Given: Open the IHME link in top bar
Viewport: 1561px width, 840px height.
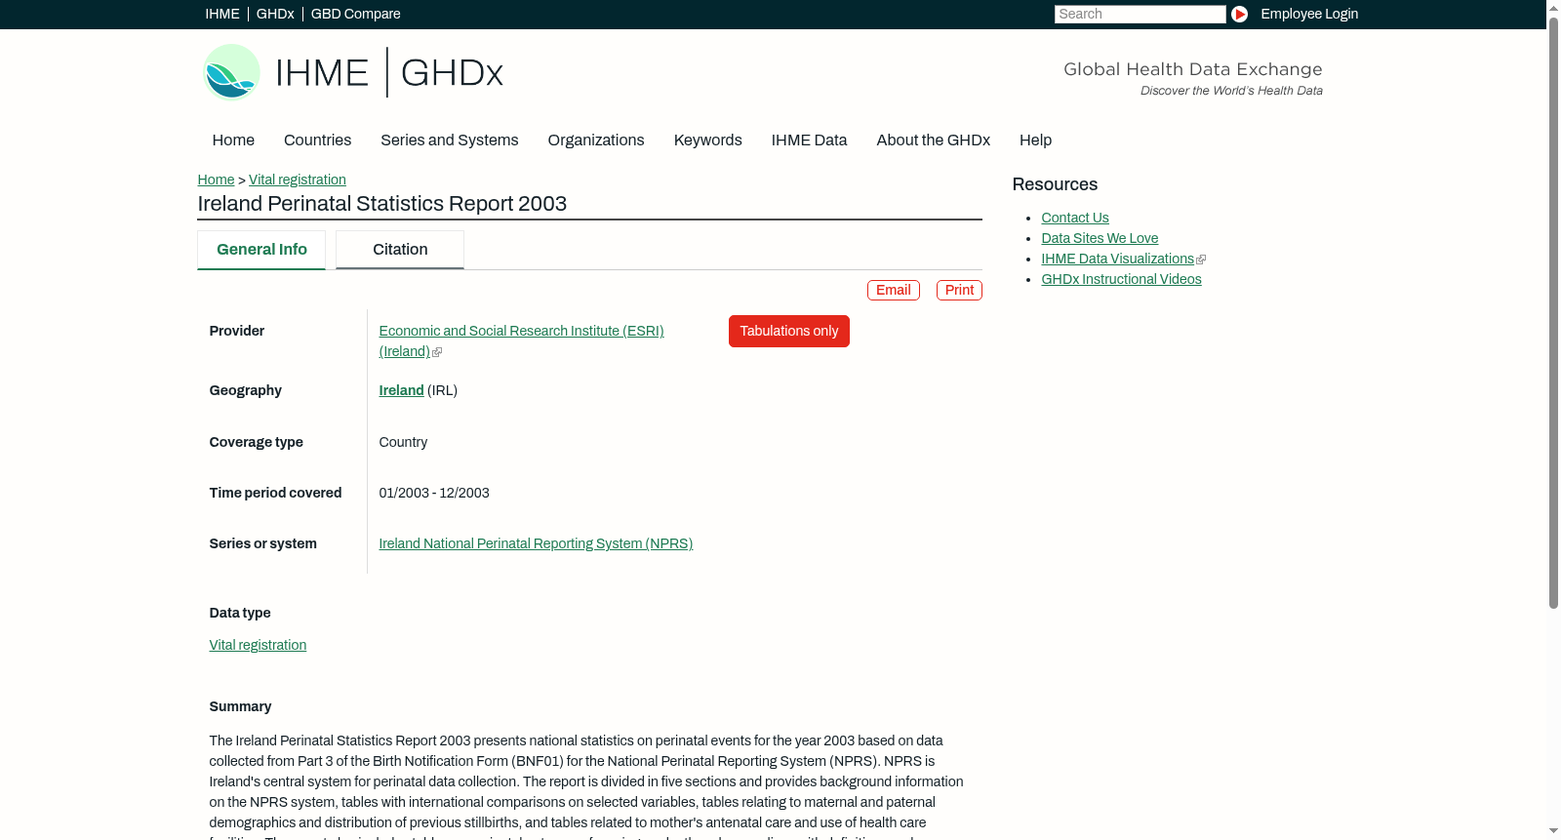Looking at the screenshot, I should 222,14.
